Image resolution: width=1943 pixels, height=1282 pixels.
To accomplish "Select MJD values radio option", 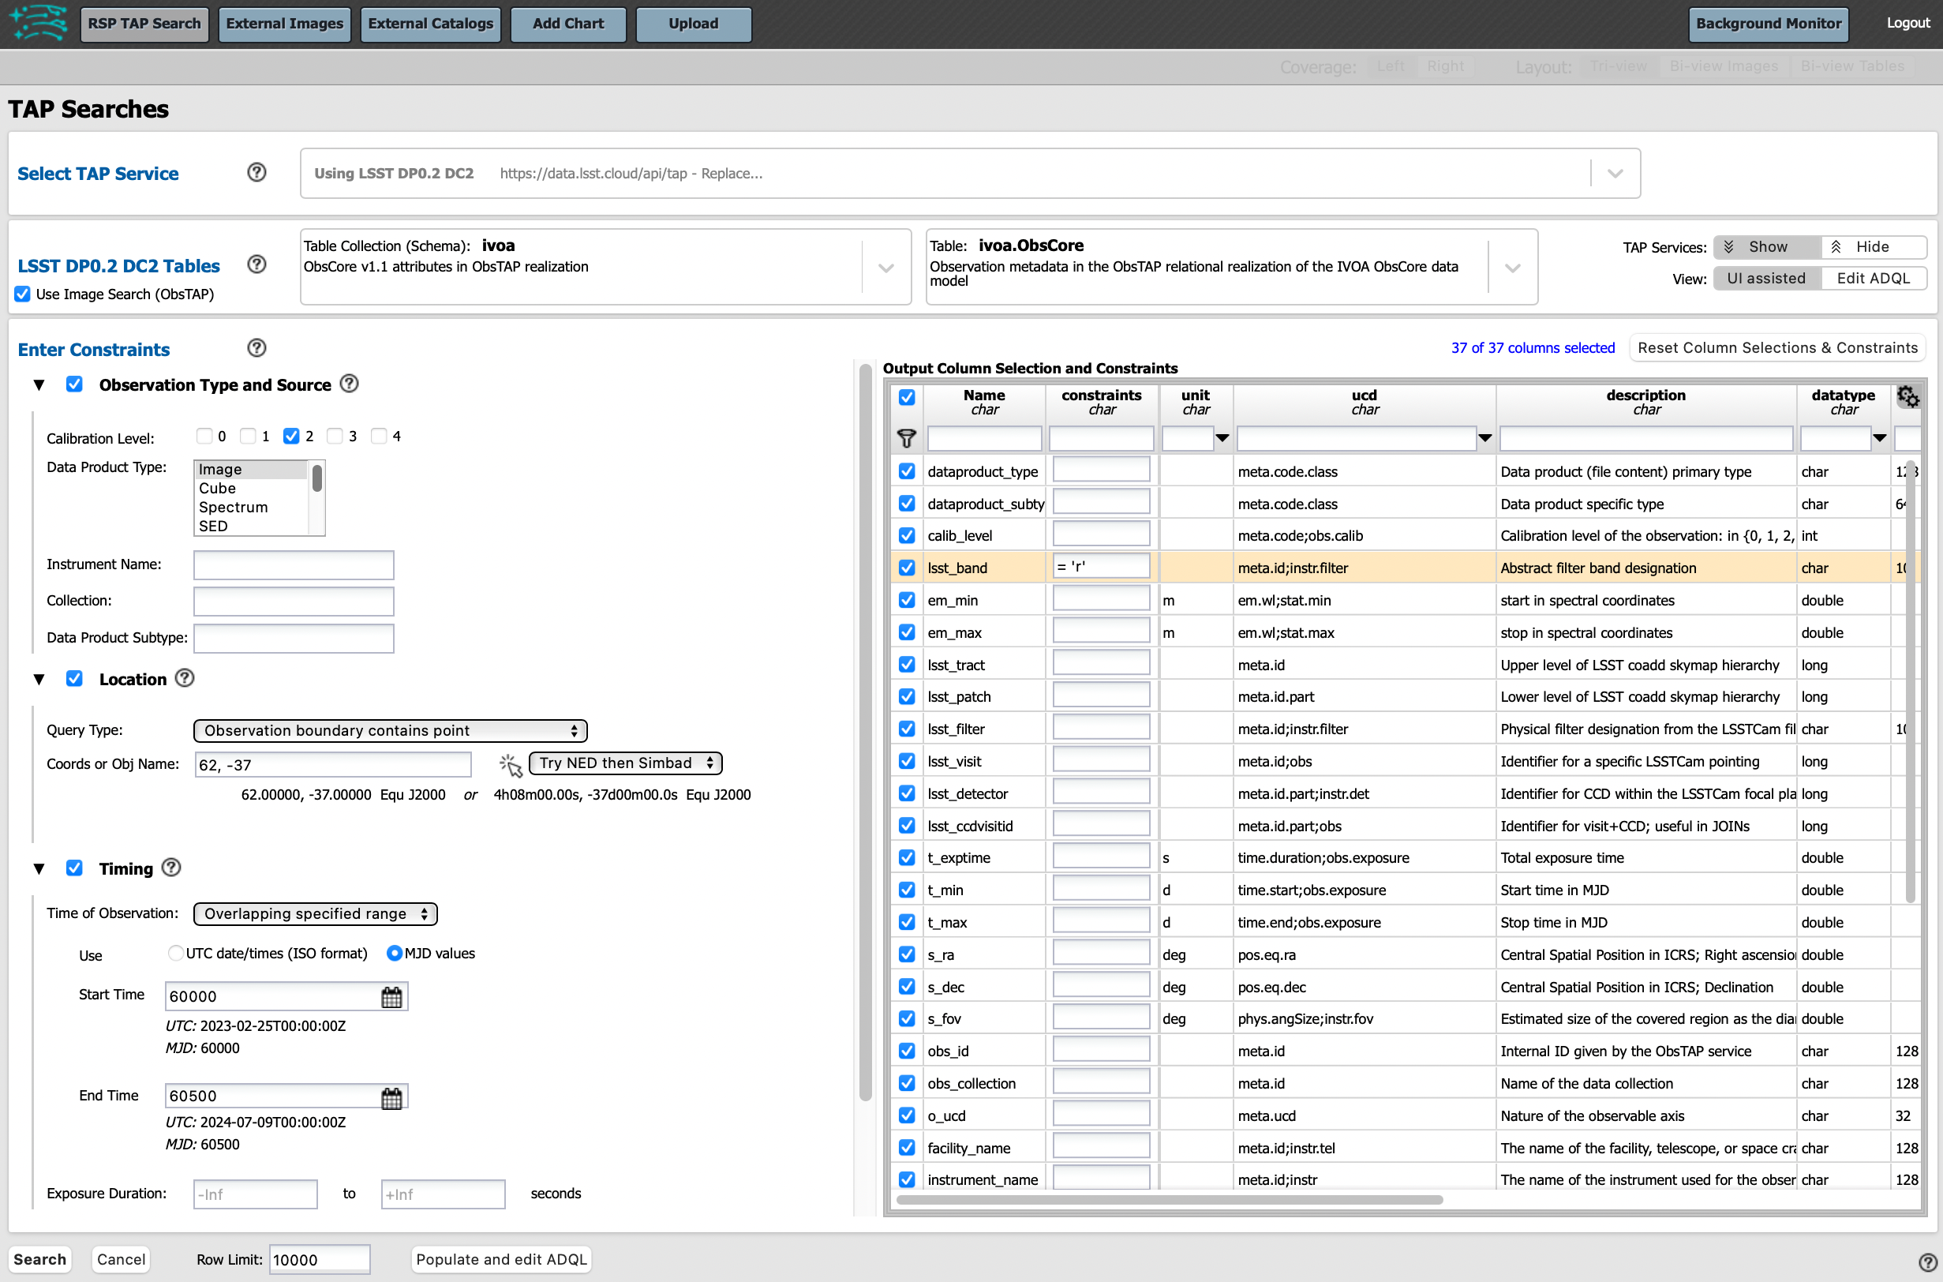I will [394, 954].
